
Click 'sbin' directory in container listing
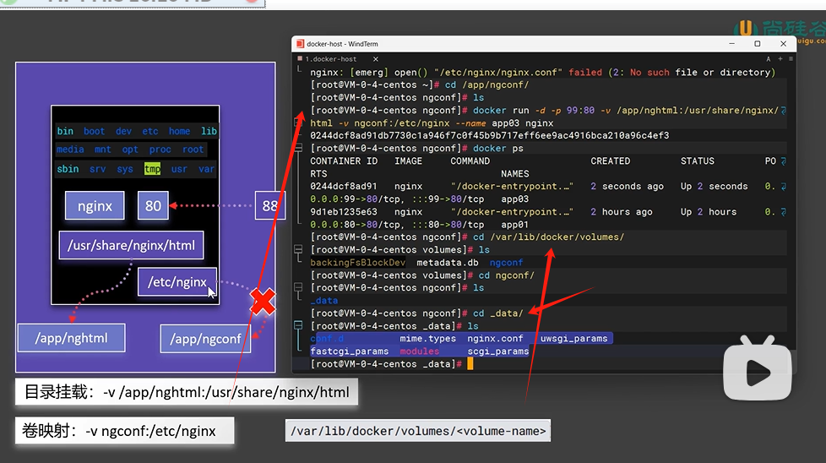(68, 169)
